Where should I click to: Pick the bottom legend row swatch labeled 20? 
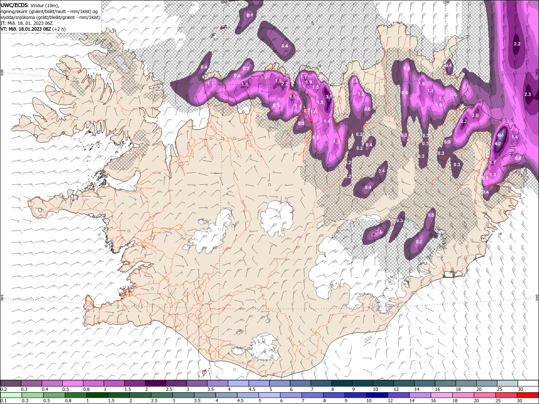click(x=485, y=395)
